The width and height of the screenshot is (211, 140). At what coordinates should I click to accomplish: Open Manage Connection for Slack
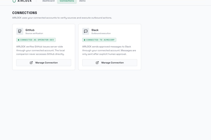tap(110, 63)
